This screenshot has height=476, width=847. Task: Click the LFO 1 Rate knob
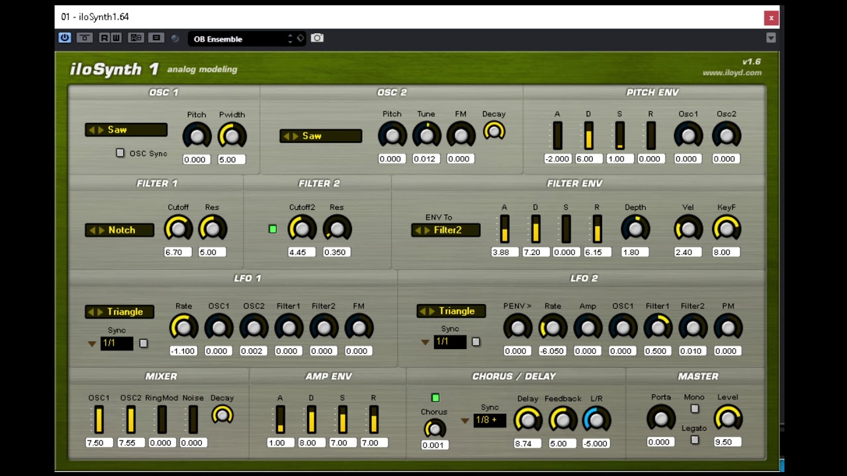click(x=183, y=327)
